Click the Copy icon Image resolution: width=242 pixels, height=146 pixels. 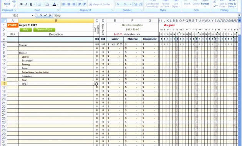click(14, 2)
